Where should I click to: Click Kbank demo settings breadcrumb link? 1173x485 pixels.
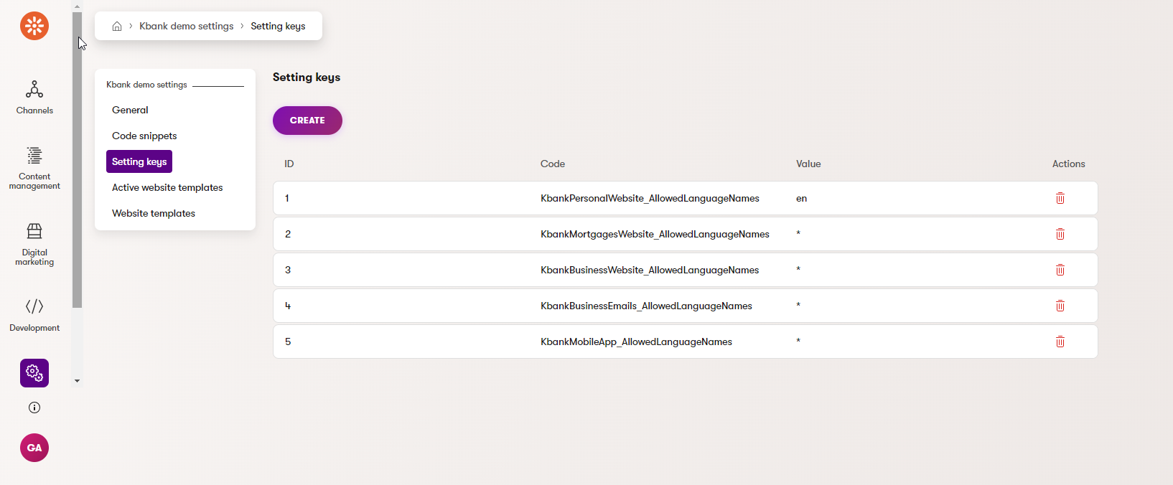coord(186,27)
